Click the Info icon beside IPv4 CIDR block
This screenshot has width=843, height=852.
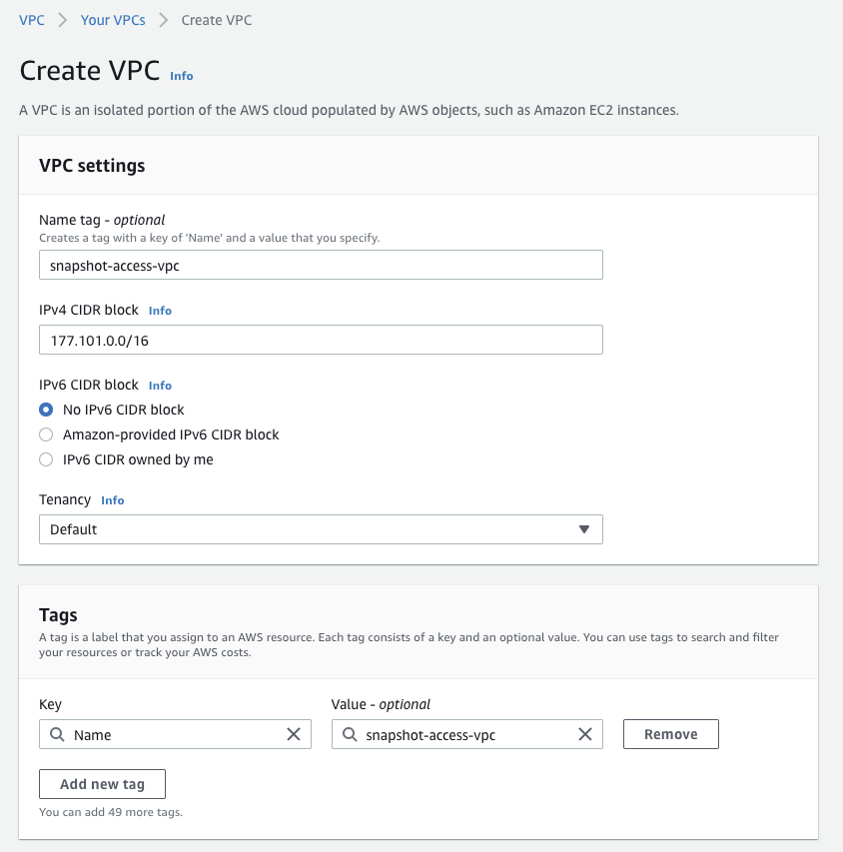[159, 310]
